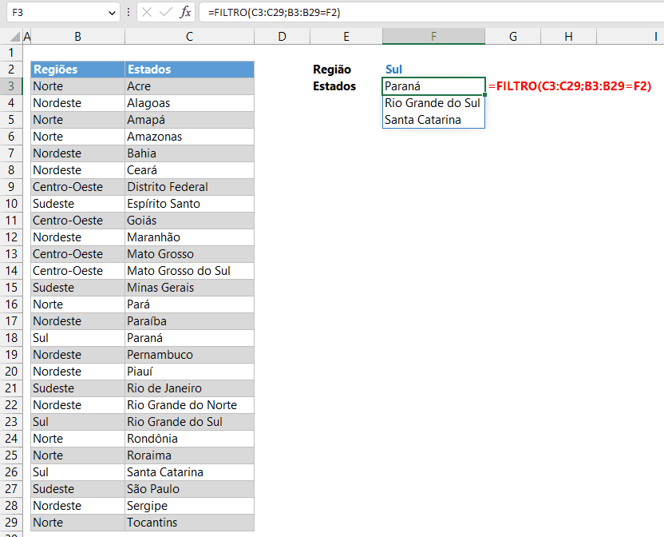This screenshot has width=664, height=537.
Task: Select row 3 header
Action: point(11,86)
